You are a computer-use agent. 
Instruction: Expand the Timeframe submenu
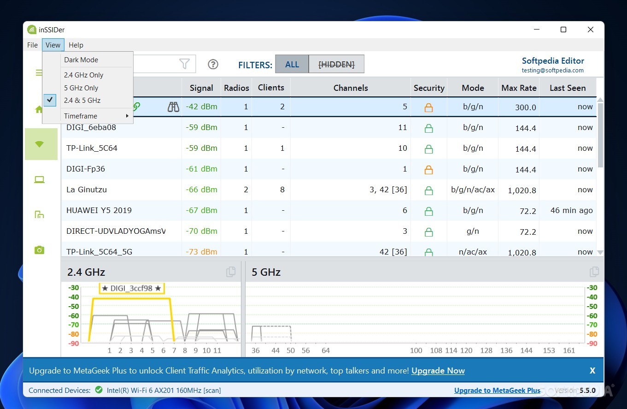[88, 116]
